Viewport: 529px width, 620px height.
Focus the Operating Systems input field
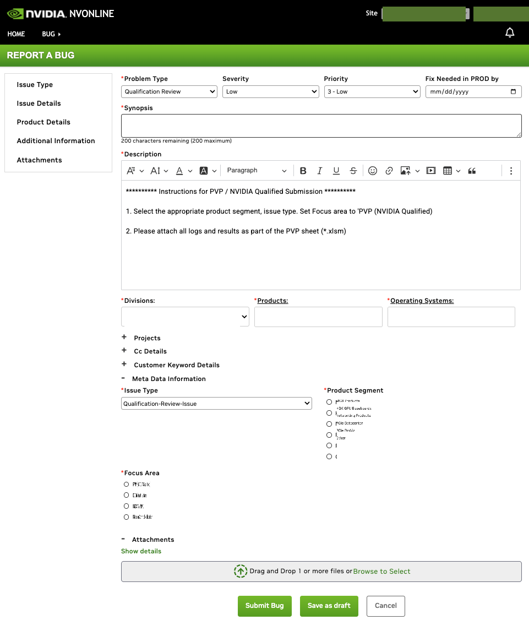[x=451, y=317]
